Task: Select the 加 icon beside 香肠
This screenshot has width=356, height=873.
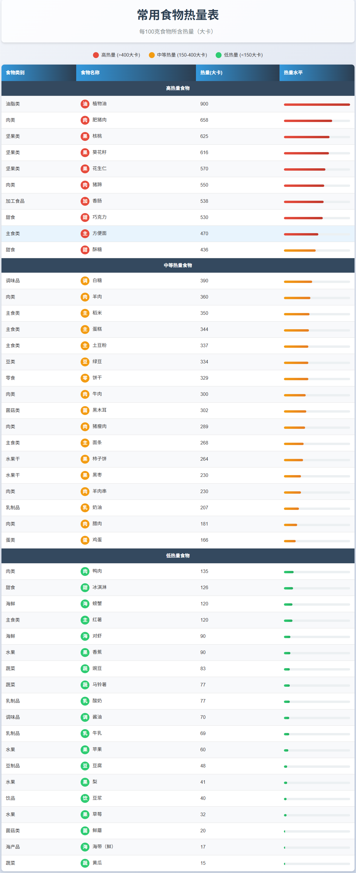Action: click(x=85, y=201)
